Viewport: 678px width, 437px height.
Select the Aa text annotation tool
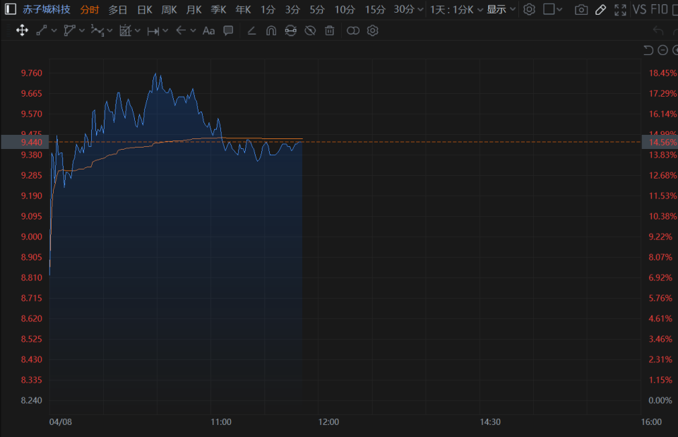point(209,30)
